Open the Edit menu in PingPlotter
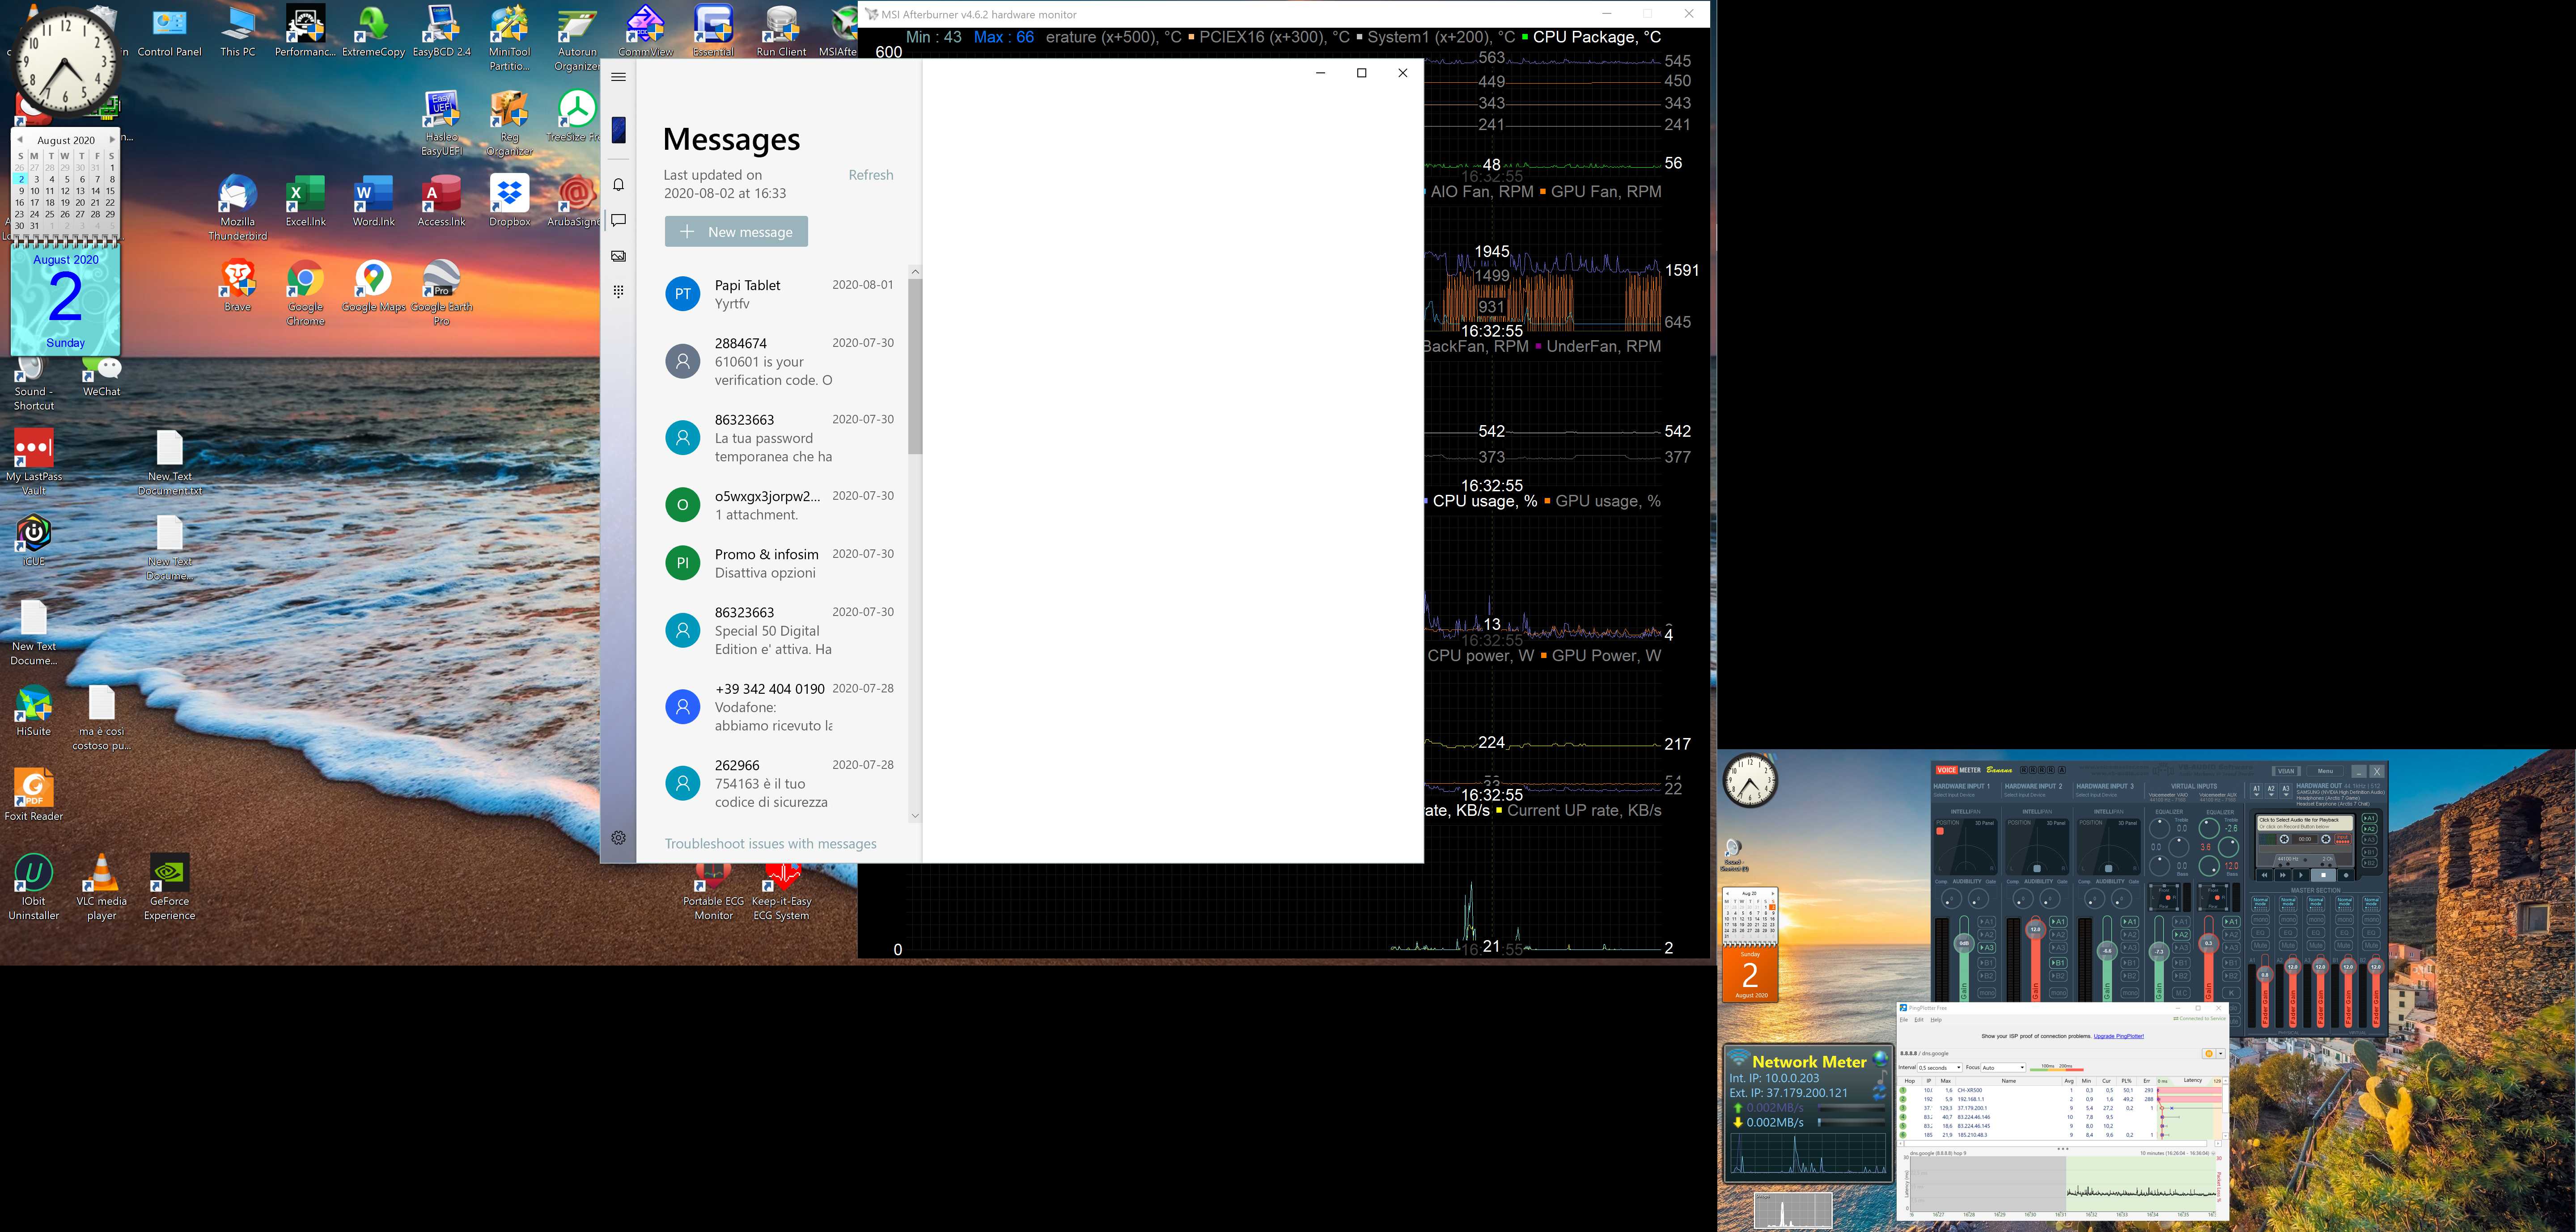The image size is (2576, 1232). tap(1919, 1020)
